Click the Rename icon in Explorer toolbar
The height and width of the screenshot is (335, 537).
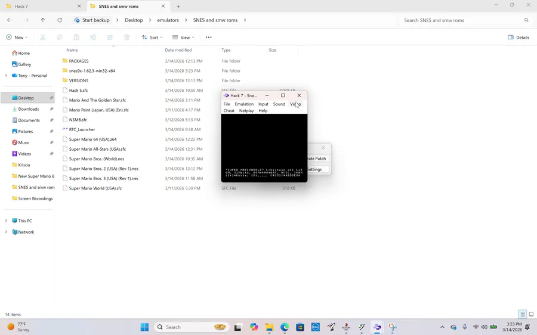(93, 38)
